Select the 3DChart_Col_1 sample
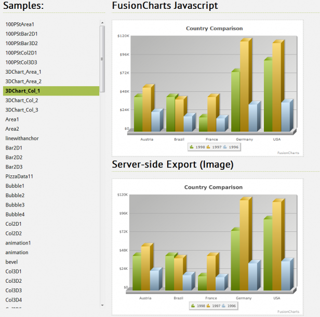Viewport: 320px width, 317px height. 22,91
